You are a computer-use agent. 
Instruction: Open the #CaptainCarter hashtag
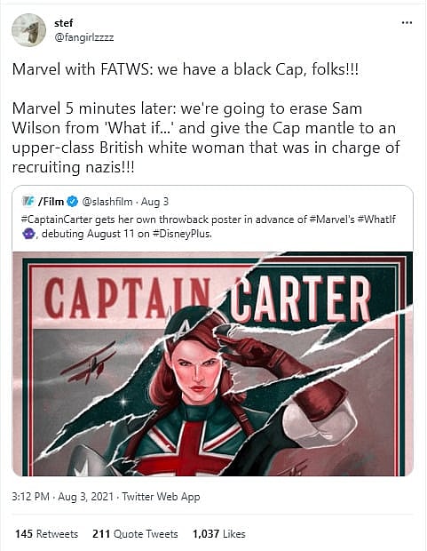pos(57,220)
